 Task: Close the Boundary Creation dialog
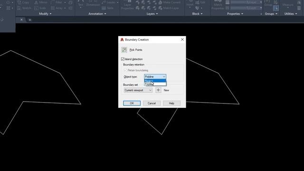[x=182, y=39]
